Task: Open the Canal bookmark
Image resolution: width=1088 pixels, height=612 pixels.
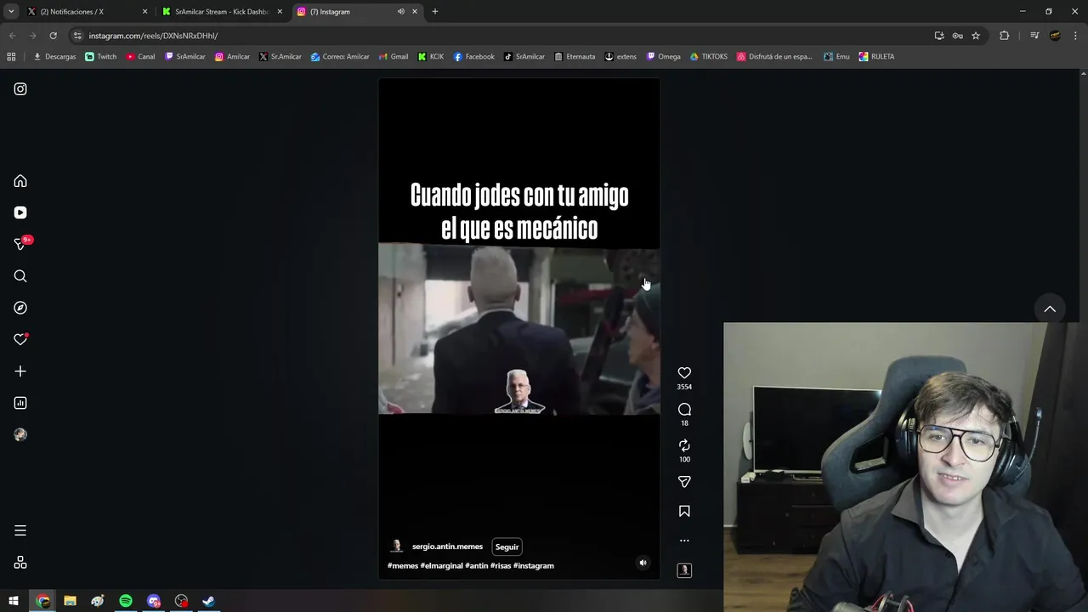Action: click(x=140, y=57)
